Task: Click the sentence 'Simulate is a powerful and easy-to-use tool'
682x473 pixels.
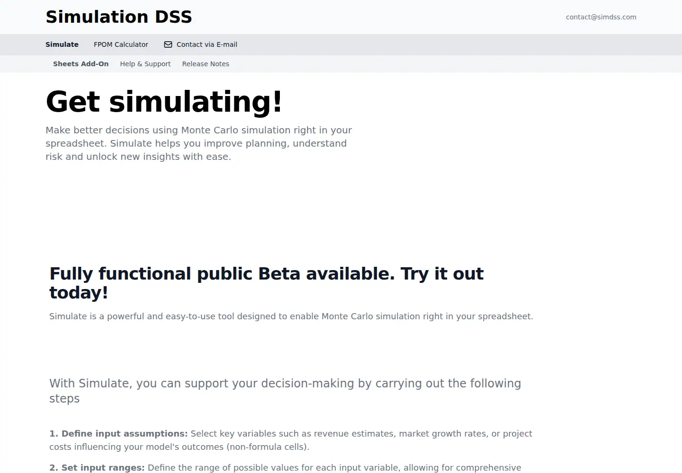Action: 291,316
